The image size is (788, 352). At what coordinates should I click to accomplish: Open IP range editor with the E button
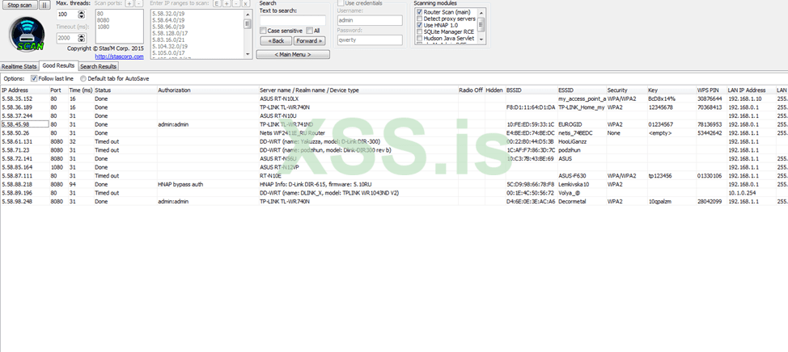[217, 3]
